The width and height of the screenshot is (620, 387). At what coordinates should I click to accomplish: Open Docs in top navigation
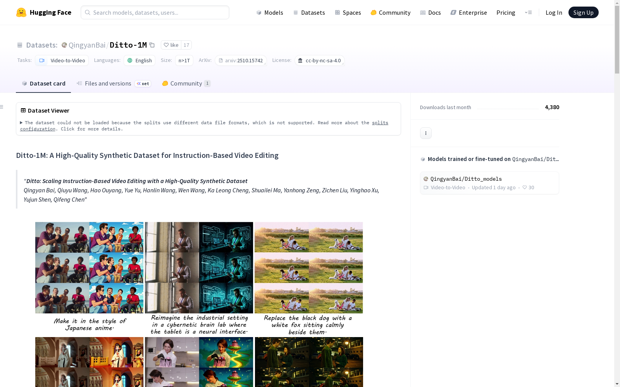(x=431, y=12)
